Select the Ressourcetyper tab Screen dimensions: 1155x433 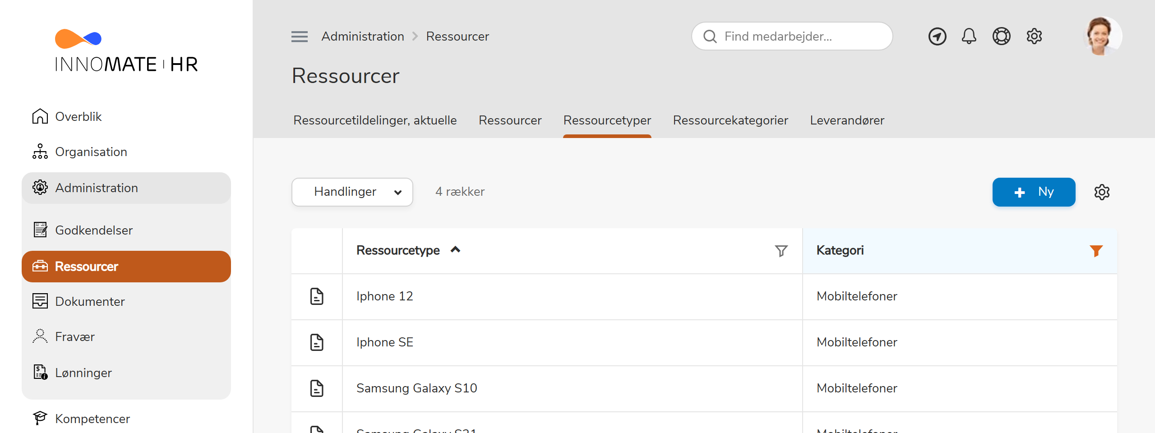[607, 120]
